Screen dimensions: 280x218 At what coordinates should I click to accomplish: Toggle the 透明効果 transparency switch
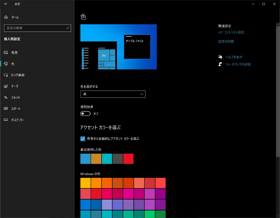(x=85, y=114)
